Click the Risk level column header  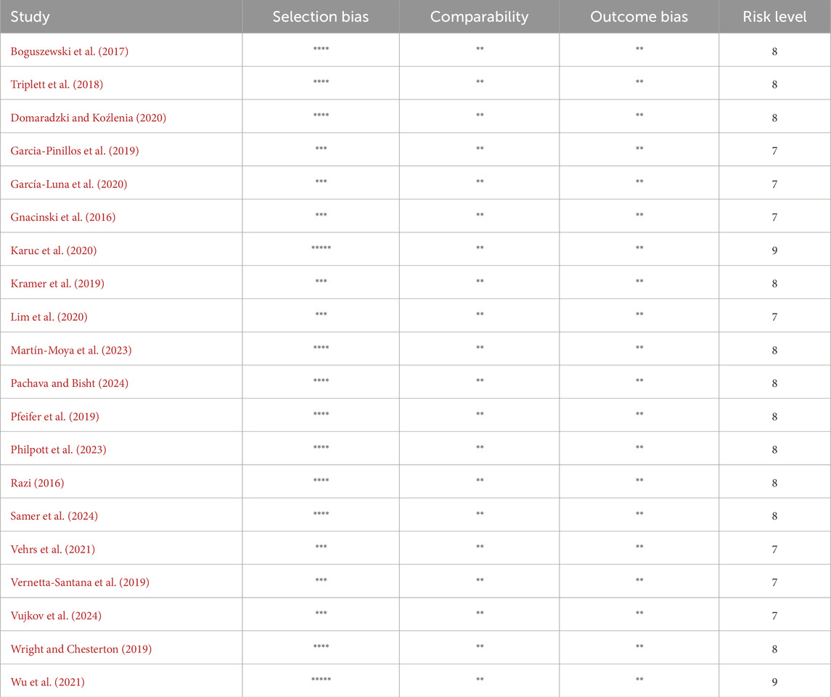pos(774,17)
